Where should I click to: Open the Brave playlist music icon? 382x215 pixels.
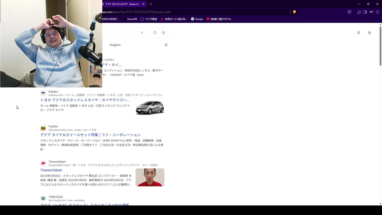point(359,12)
